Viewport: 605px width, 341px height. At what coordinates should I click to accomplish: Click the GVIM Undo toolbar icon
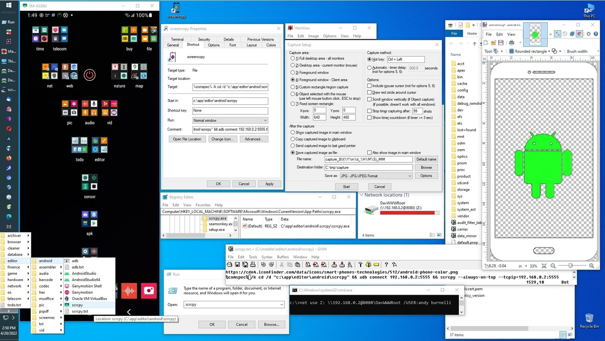click(264, 264)
